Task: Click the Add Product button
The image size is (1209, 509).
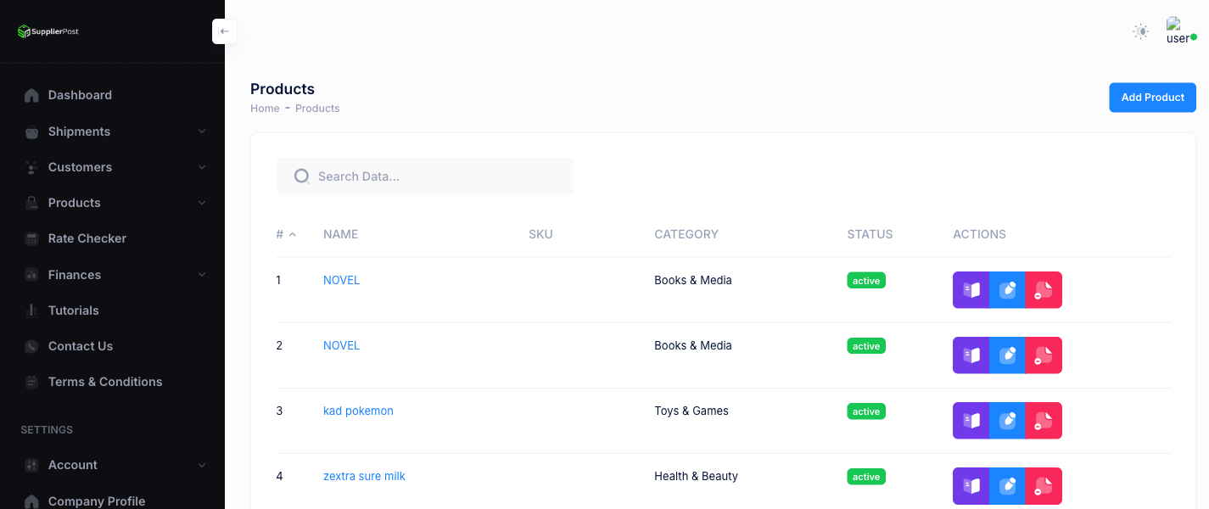Action: pyautogui.click(x=1152, y=97)
